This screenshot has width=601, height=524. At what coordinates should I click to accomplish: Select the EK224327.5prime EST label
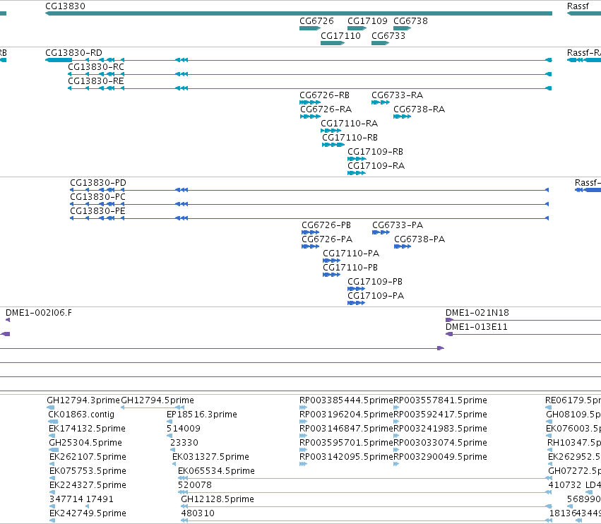[88, 485]
